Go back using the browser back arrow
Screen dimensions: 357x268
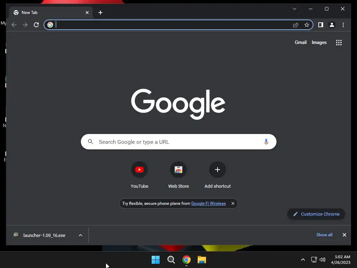click(14, 25)
